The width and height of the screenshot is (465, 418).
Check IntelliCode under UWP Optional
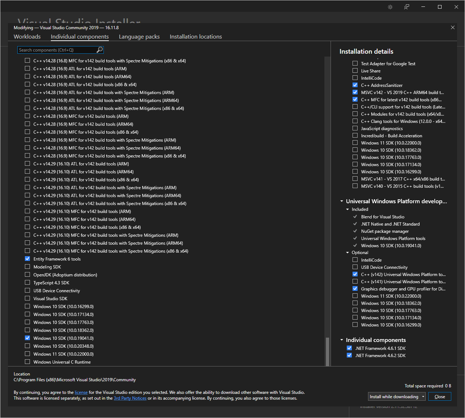pyautogui.click(x=355, y=260)
